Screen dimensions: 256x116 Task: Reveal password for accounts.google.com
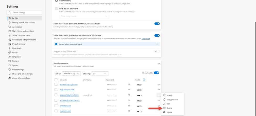coord(129,85)
